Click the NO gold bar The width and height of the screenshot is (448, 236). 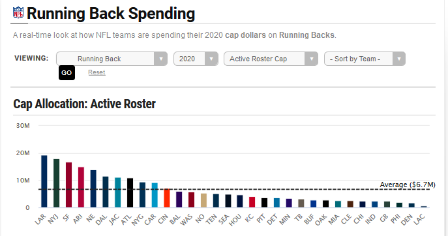[x=203, y=201]
